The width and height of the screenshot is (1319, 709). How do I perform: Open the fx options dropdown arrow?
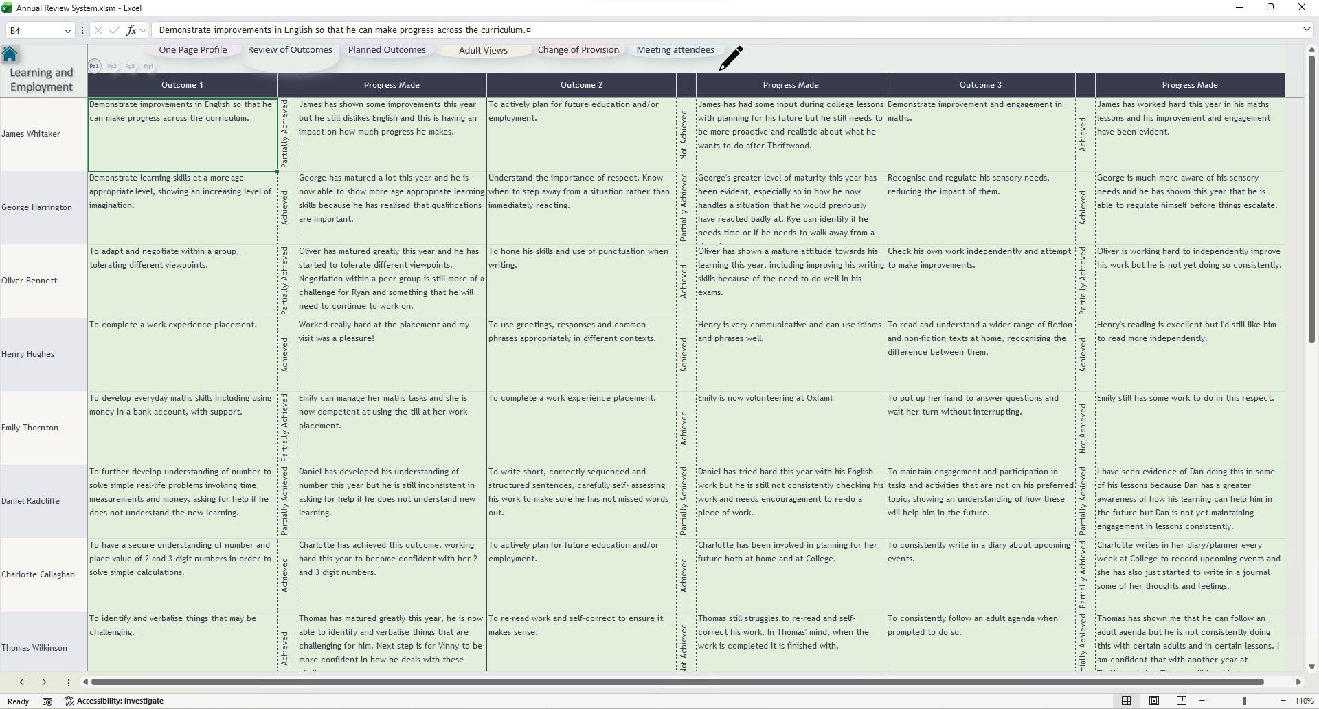pyautogui.click(x=143, y=30)
